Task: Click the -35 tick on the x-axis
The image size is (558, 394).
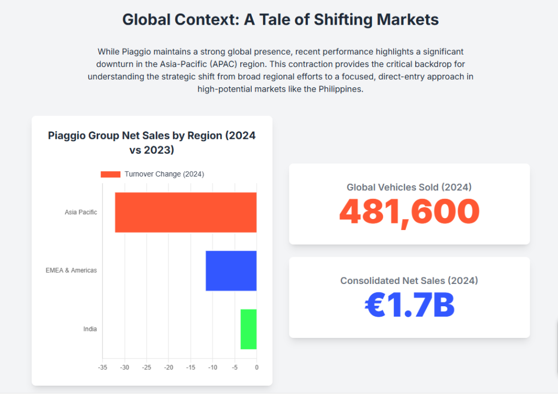Action: pyautogui.click(x=102, y=367)
